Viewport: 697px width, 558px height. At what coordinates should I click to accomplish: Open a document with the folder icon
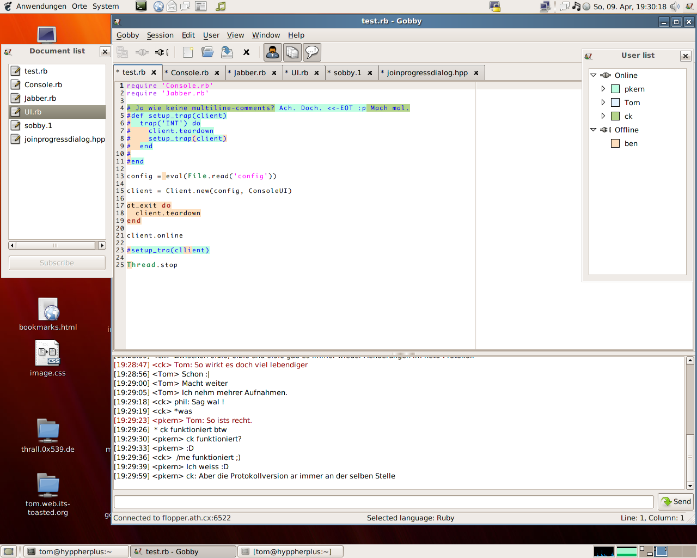[207, 52]
